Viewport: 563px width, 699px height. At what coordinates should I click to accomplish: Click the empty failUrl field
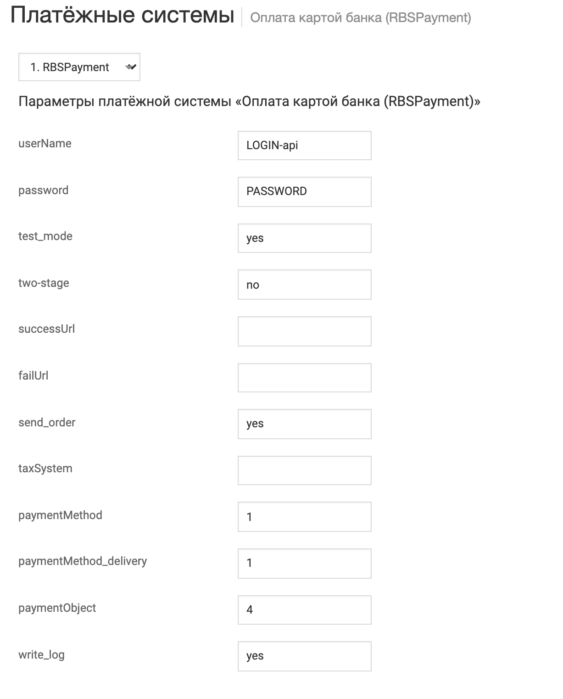pos(304,378)
